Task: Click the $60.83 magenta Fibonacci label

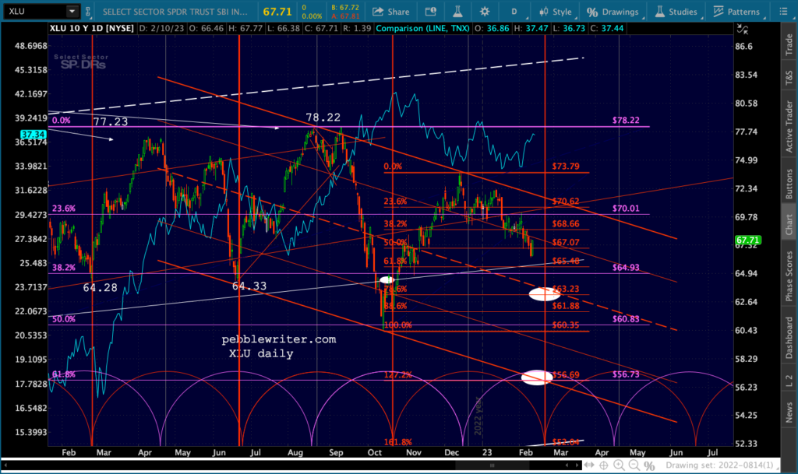Action: point(626,319)
